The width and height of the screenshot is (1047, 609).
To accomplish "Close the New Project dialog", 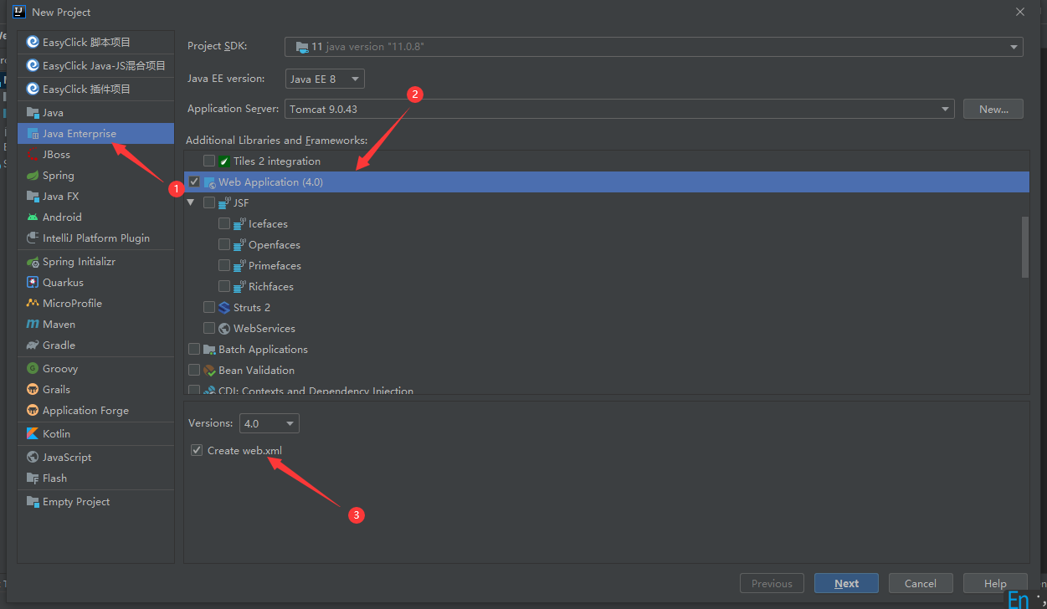I will 1020,12.
